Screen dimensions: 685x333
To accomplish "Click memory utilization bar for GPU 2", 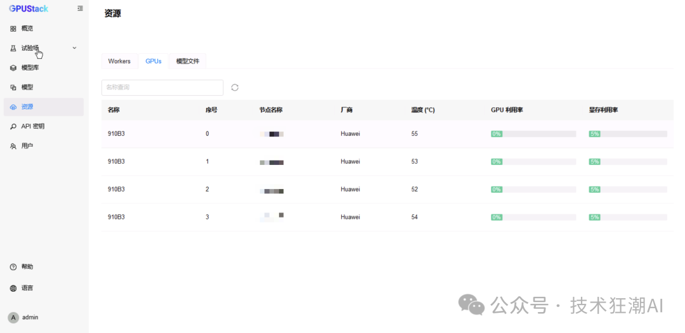I will pos(628,190).
